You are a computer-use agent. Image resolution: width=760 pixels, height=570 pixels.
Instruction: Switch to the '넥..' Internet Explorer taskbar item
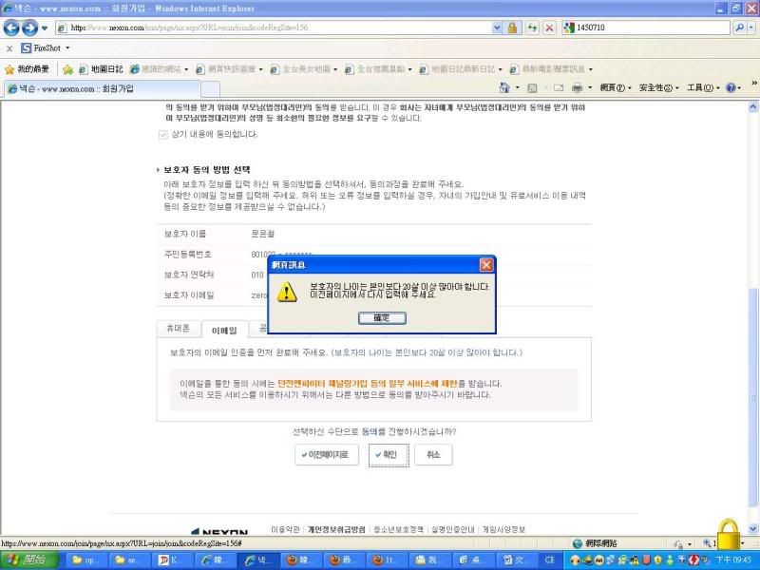tap(258, 560)
